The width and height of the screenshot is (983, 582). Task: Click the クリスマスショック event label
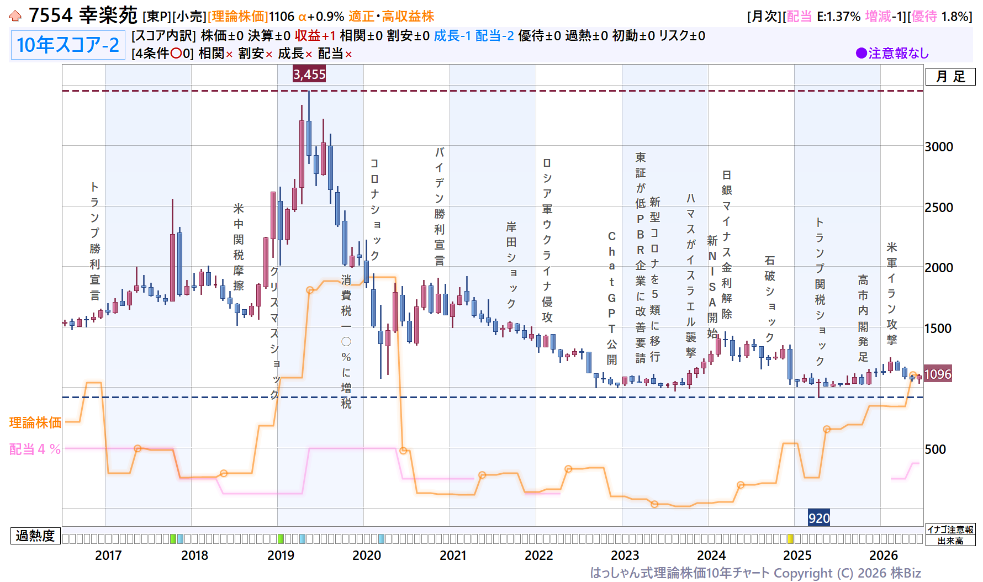point(274,333)
